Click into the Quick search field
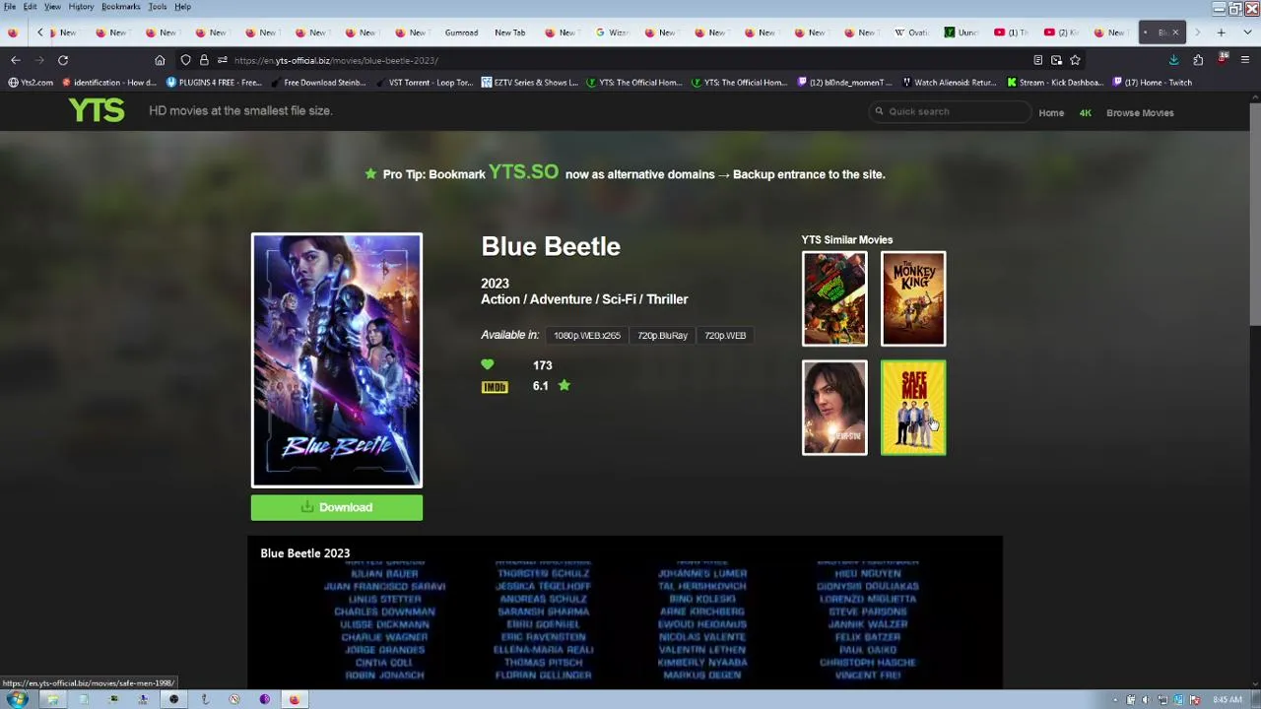This screenshot has width=1261, height=709. click(x=950, y=111)
